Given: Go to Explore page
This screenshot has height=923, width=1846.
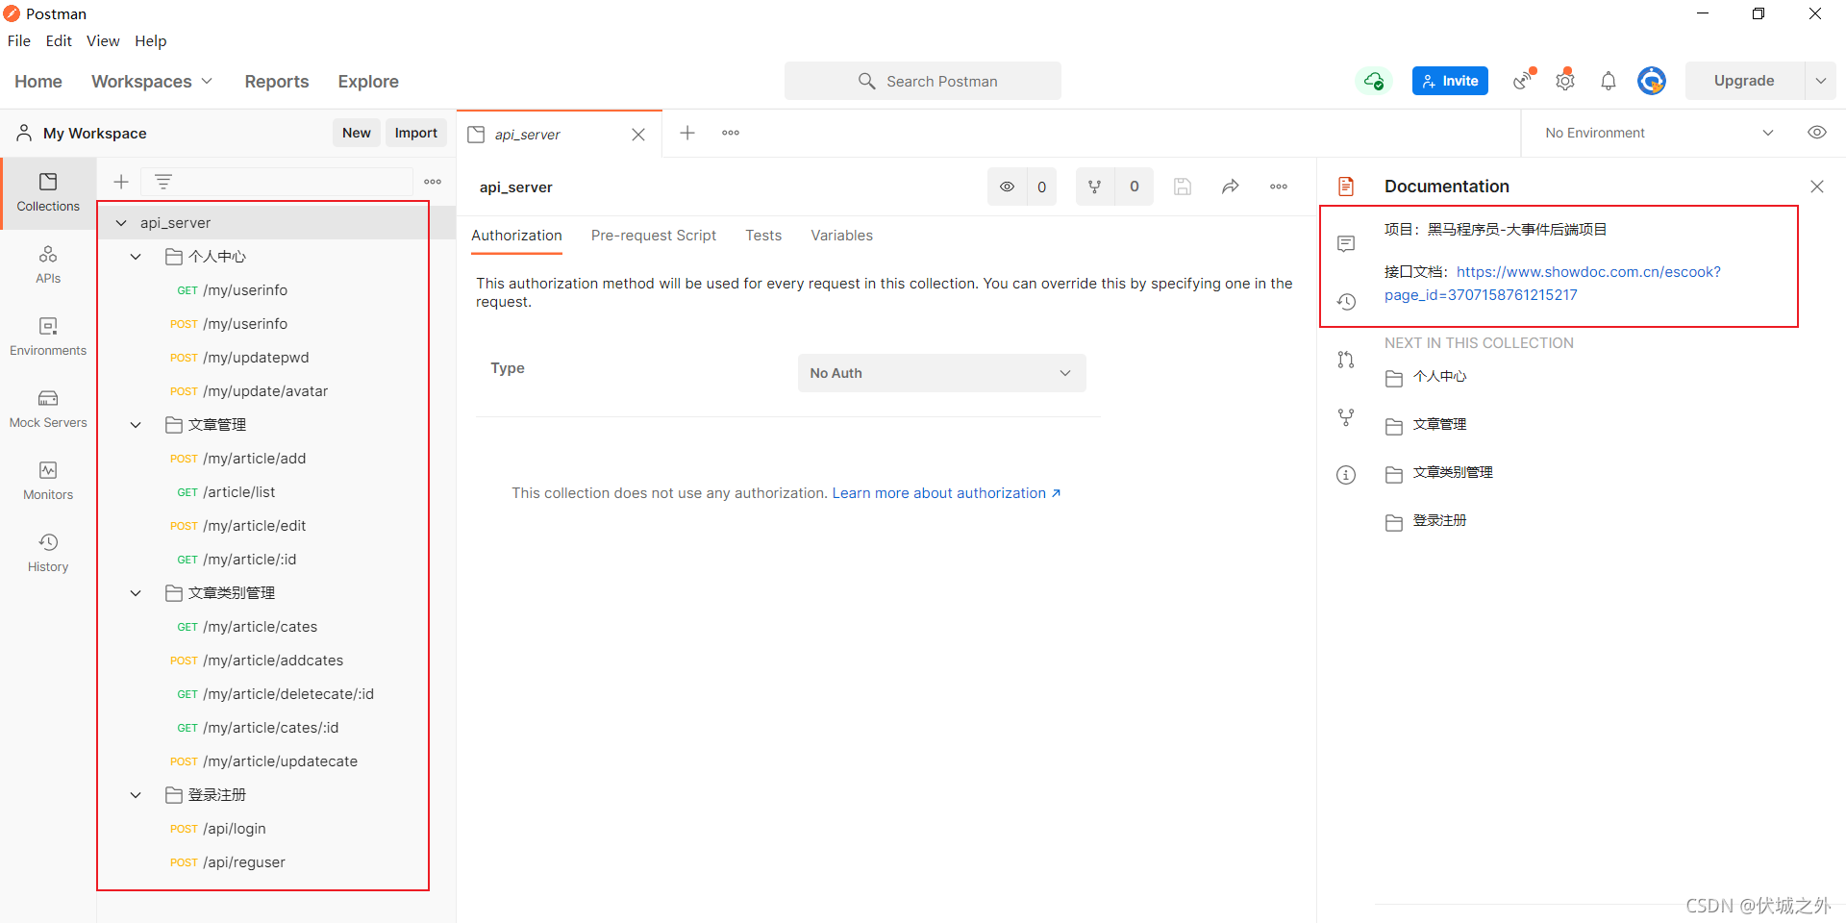Looking at the screenshot, I should point(368,82).
